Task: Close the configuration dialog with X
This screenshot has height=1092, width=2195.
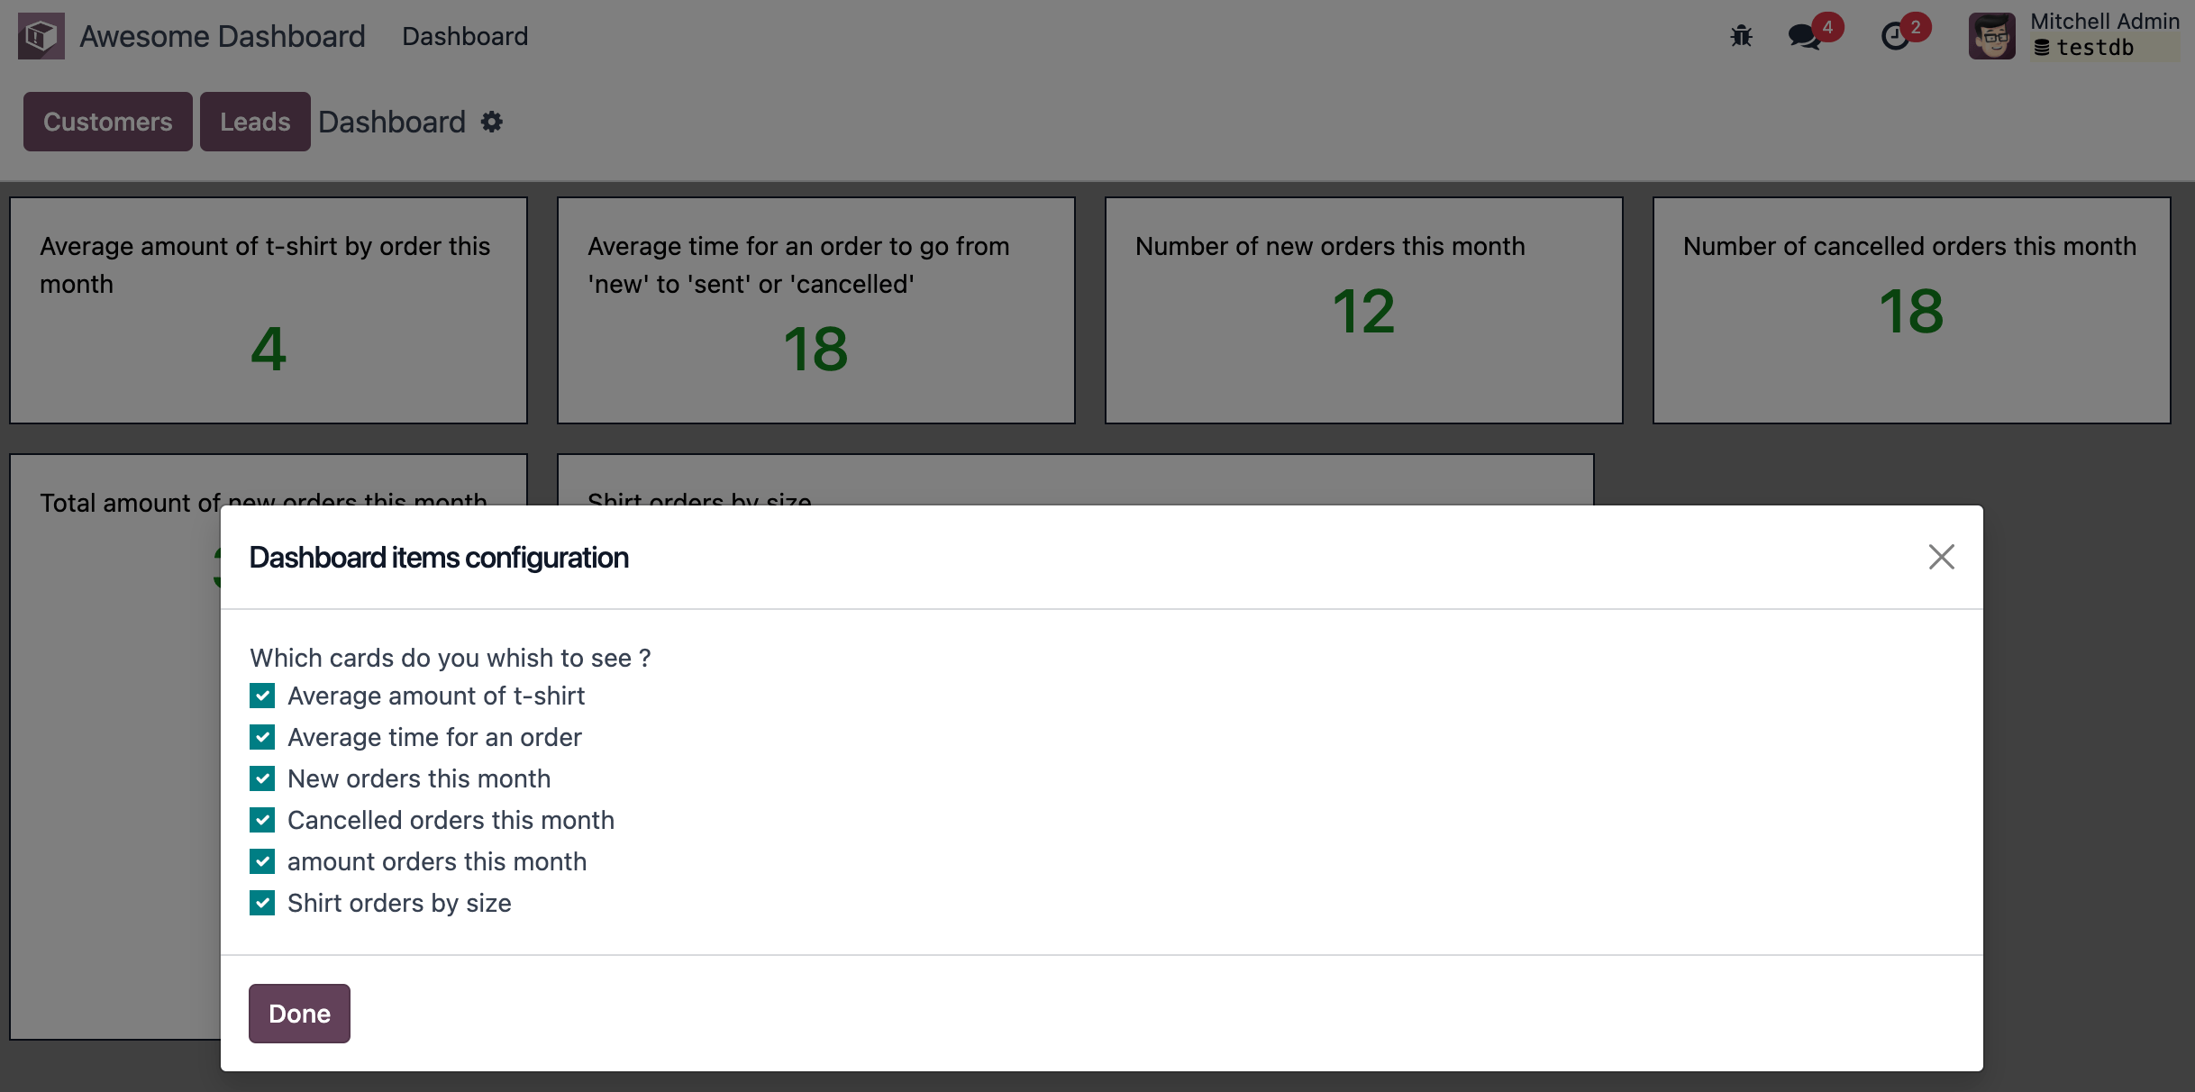Action: click(x=1943, y=557)
